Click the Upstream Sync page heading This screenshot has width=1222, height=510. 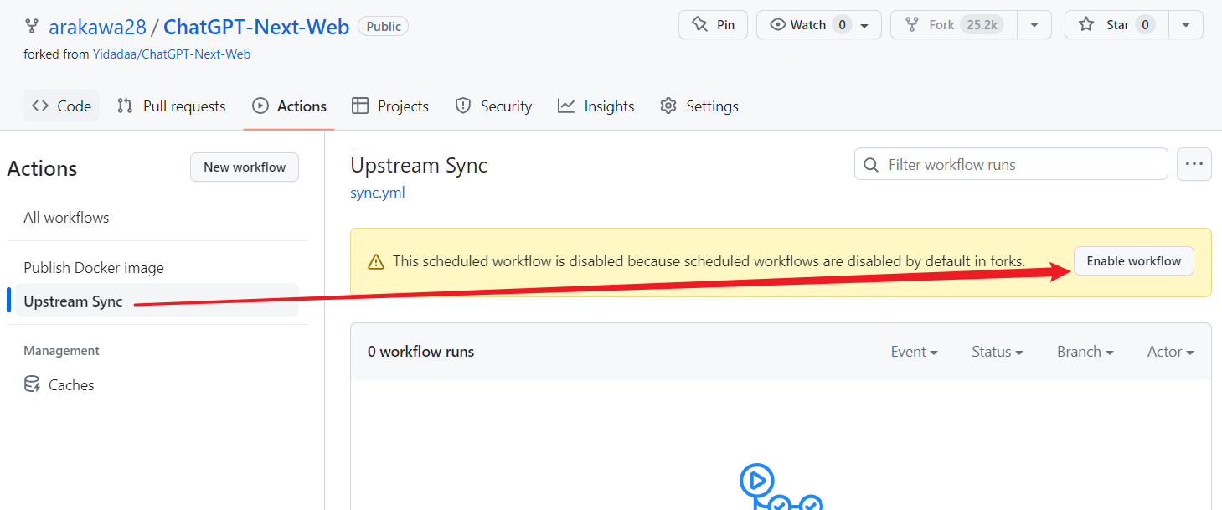tap(419, 166)
